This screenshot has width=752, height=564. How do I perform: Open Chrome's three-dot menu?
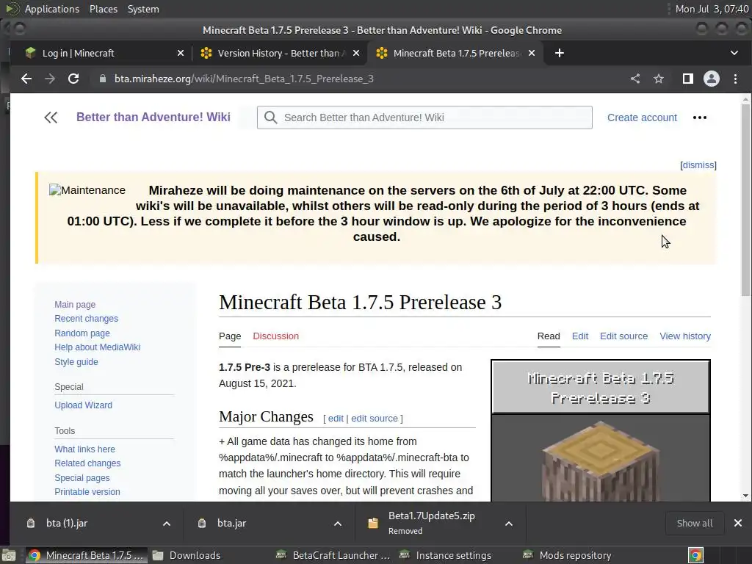tap(735, 79)
